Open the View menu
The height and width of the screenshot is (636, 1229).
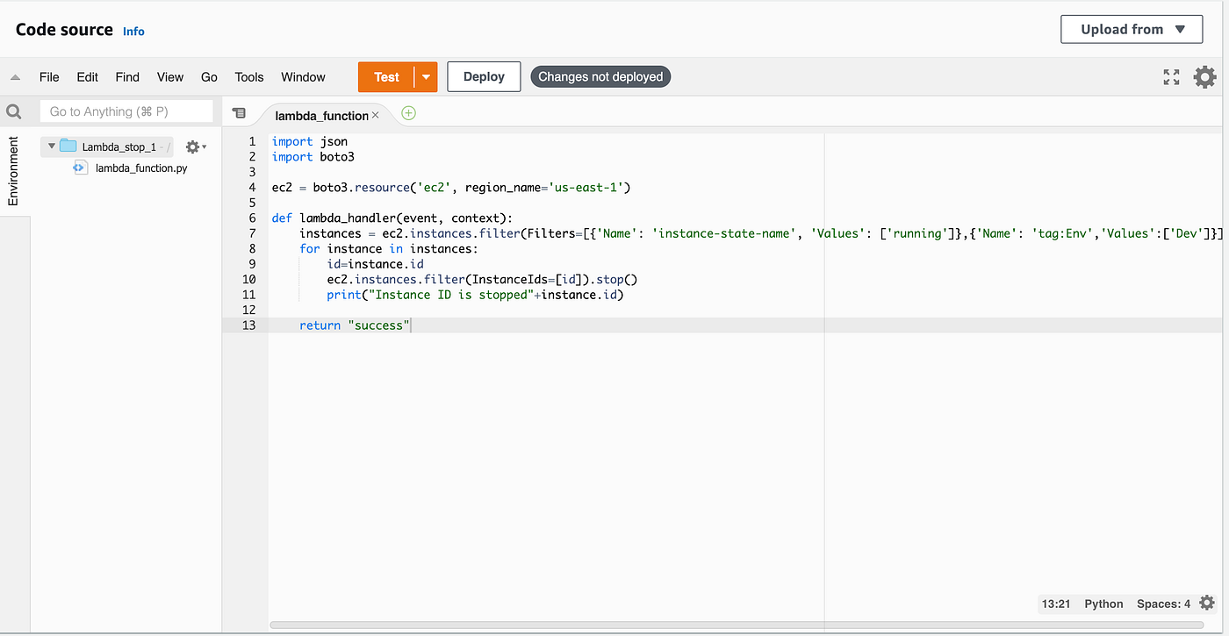(x=170, y=77)
